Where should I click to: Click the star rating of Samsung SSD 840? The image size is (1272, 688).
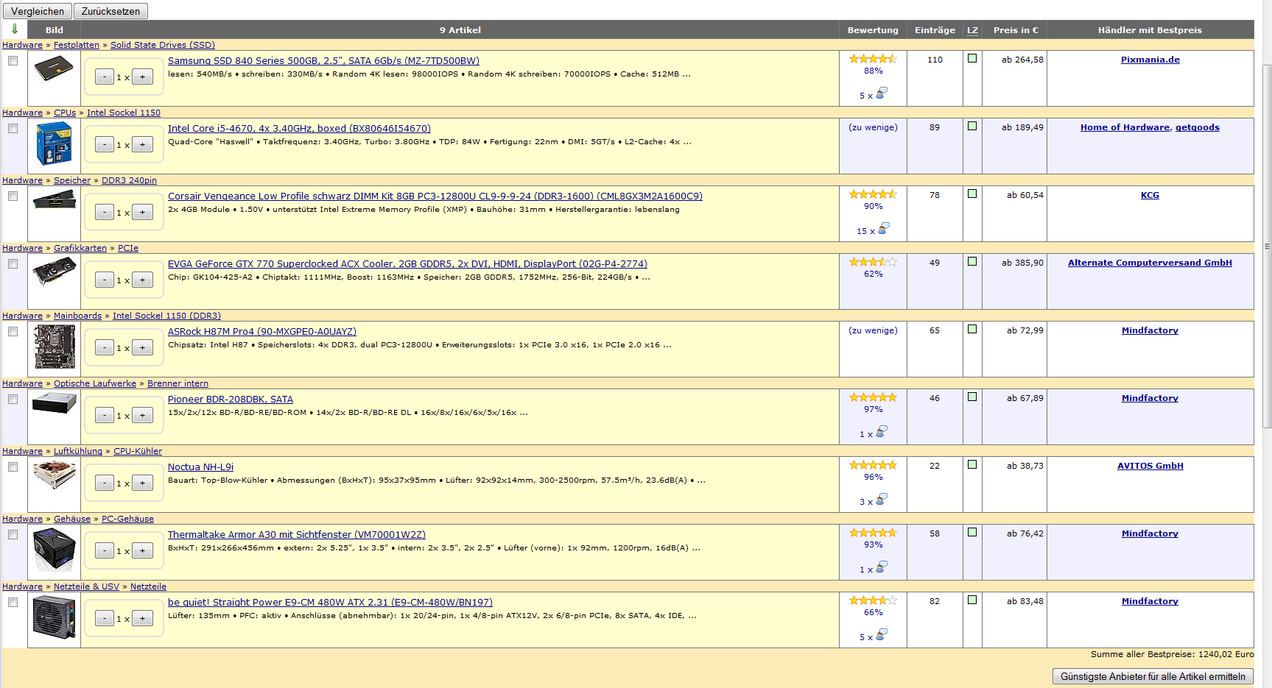tap(873, 59)
